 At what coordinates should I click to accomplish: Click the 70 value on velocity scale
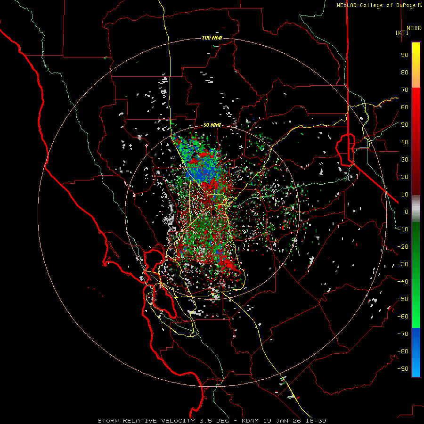pos(405,90)
